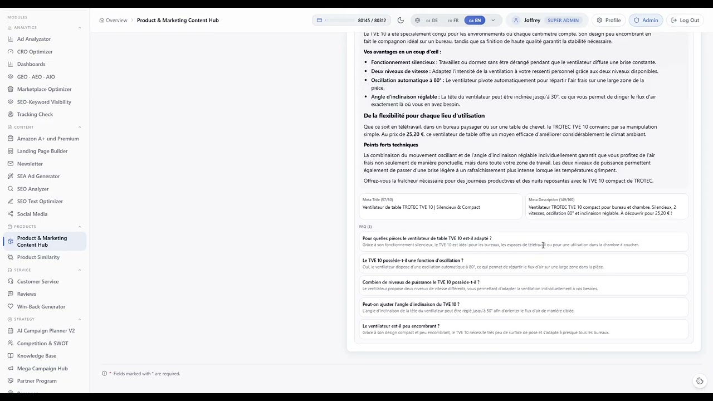Viewport: 713px width, 401px height.
Task: Click the globe language icon
Action: click(x=417, y=20)
